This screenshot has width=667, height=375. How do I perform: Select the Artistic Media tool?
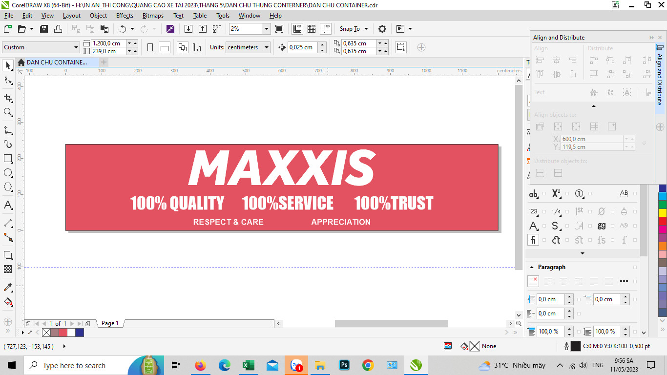(8, 144)
